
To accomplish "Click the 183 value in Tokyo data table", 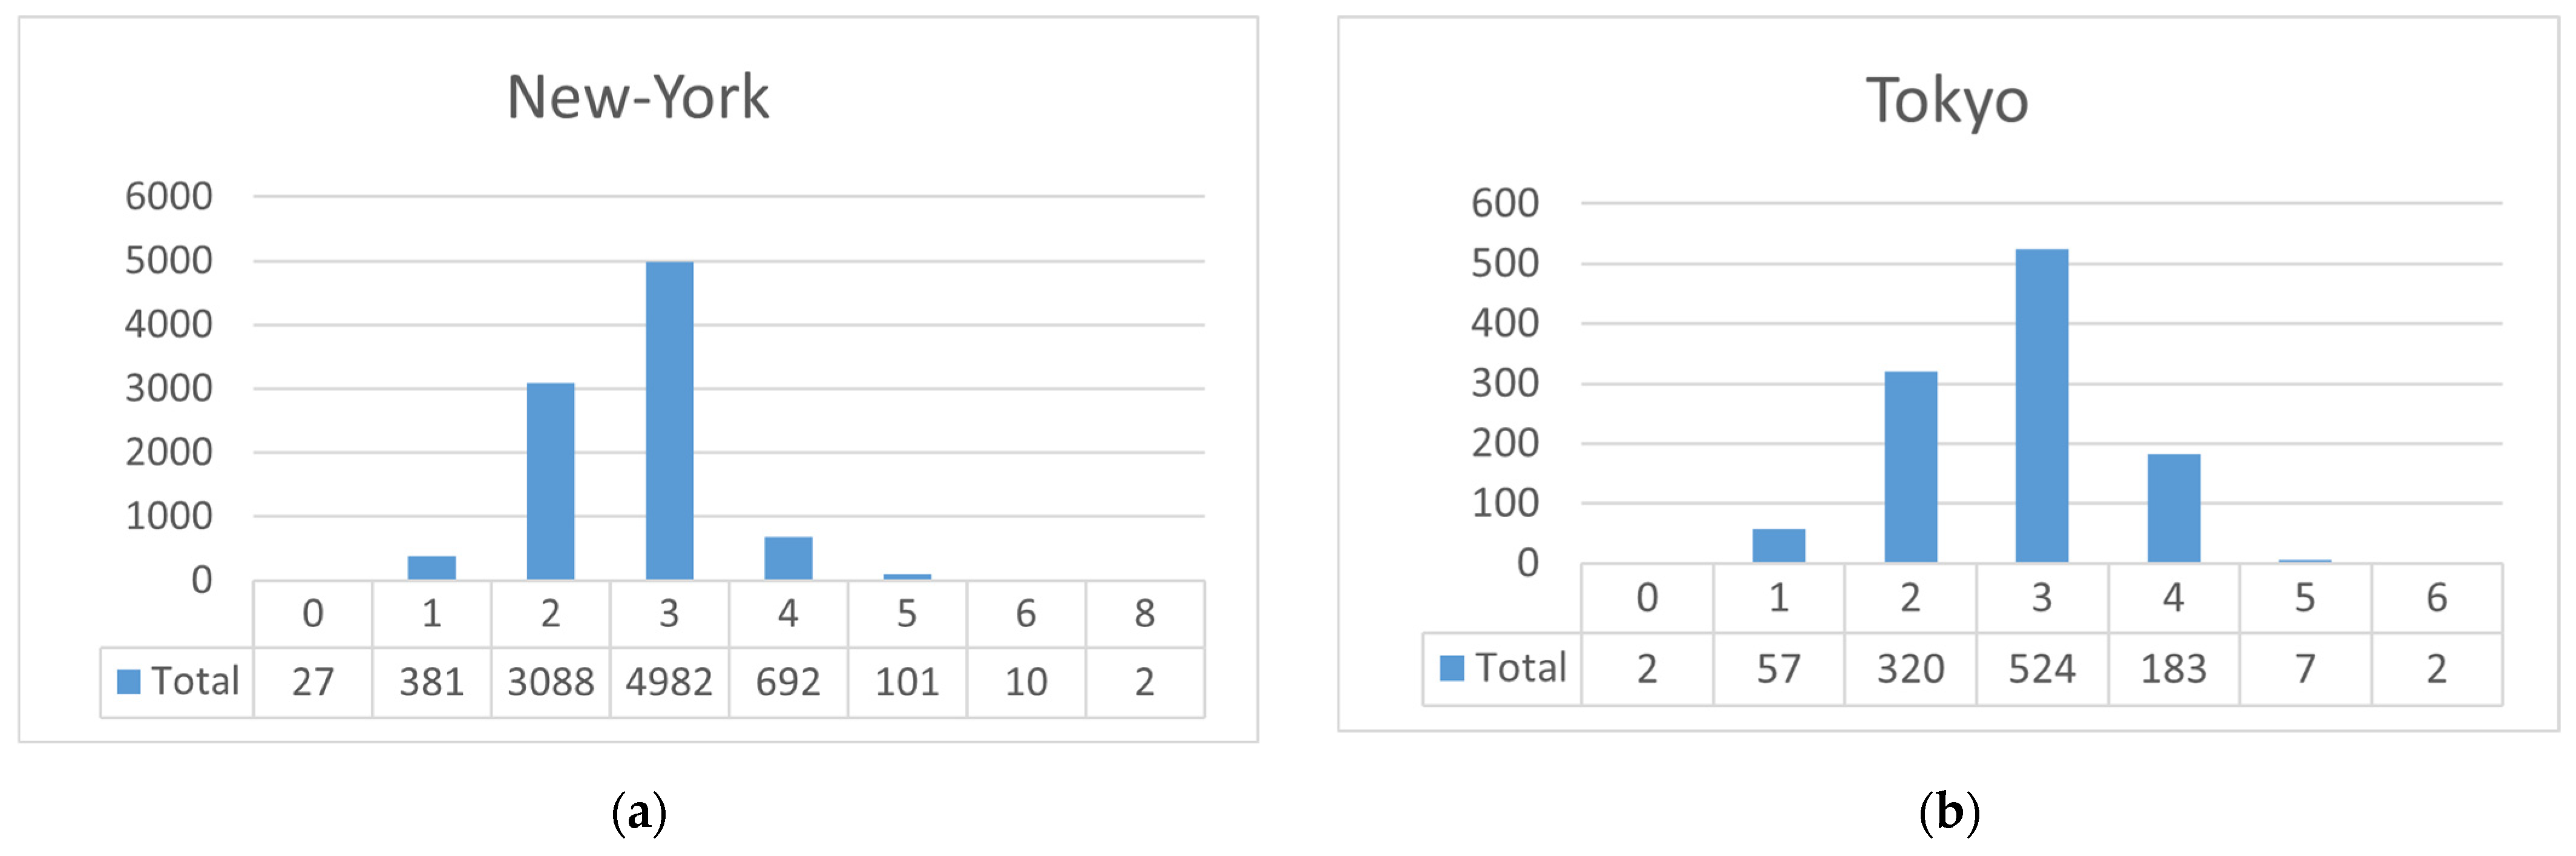I will coord(2173,669).
